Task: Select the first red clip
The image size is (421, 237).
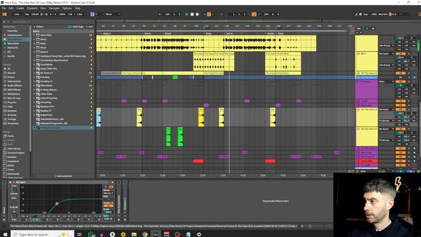Action: (198, 161)
